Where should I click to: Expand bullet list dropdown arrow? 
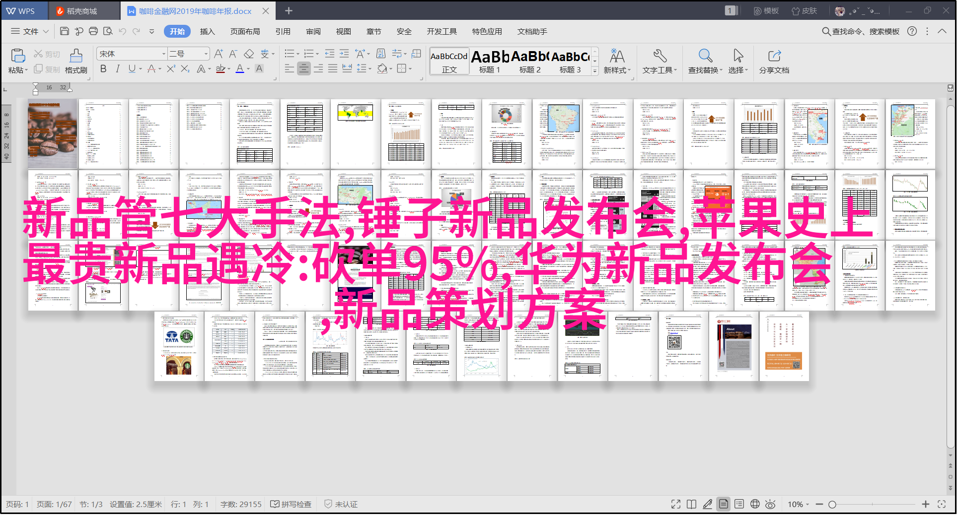298,54
